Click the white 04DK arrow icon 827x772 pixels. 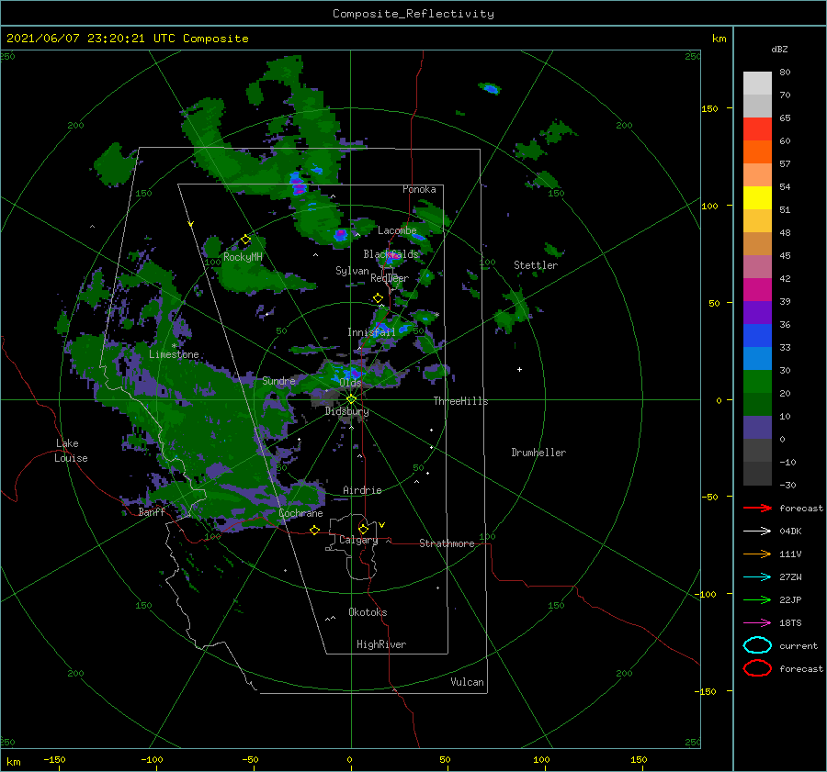click(x=757, y=531)
